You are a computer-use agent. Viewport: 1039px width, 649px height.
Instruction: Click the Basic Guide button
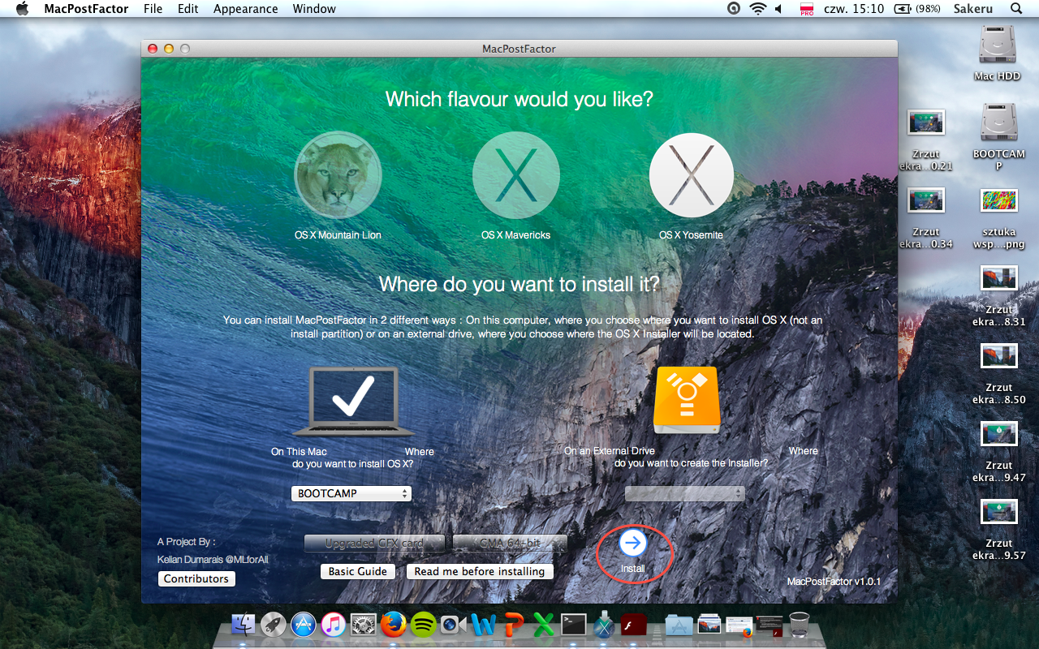coord(357,571)
